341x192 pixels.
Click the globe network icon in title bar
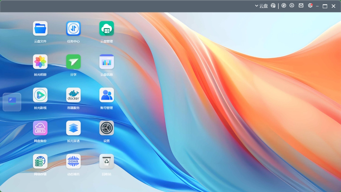273,6
